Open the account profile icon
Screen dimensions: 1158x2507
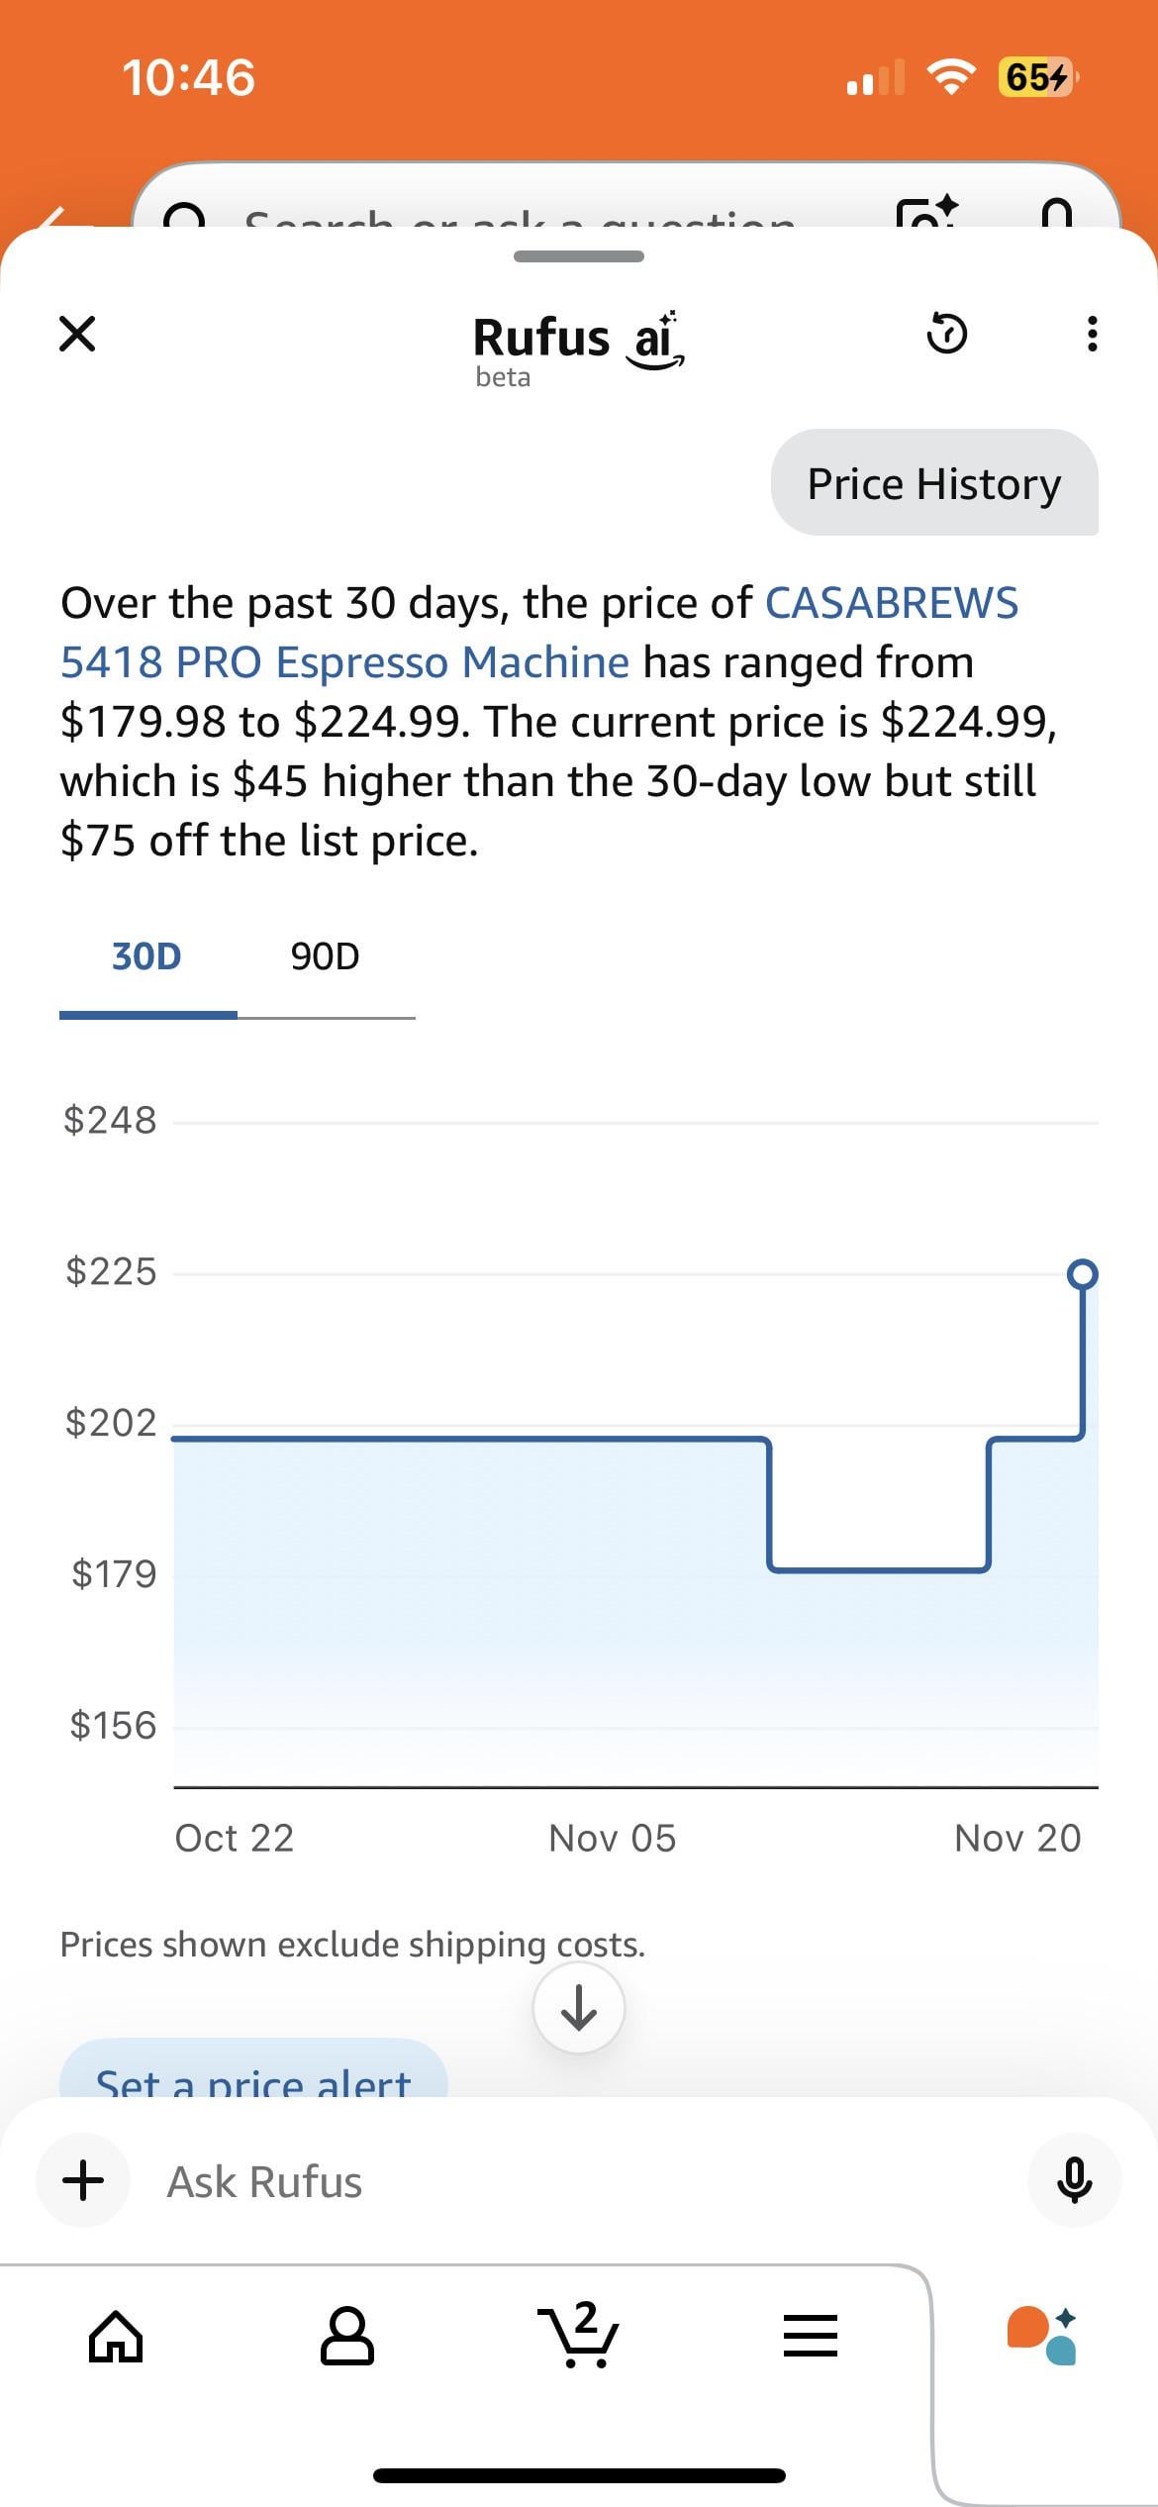347,2337
